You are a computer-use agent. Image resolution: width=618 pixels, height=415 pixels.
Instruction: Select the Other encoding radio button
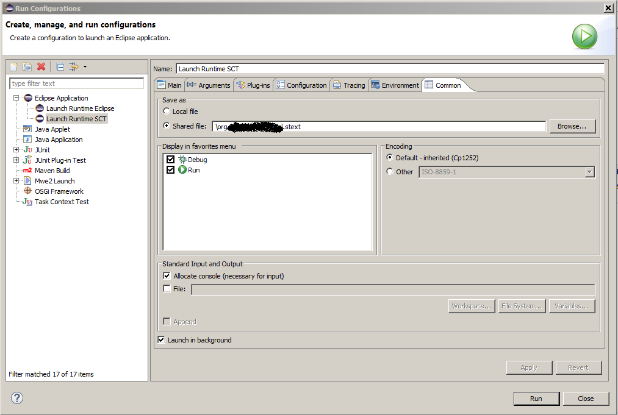point(390,171)
